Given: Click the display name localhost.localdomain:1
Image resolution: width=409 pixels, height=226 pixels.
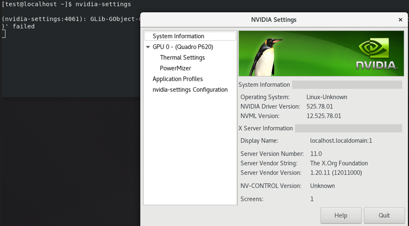Looking at the screenshot, I should click(x=341, y=140).
